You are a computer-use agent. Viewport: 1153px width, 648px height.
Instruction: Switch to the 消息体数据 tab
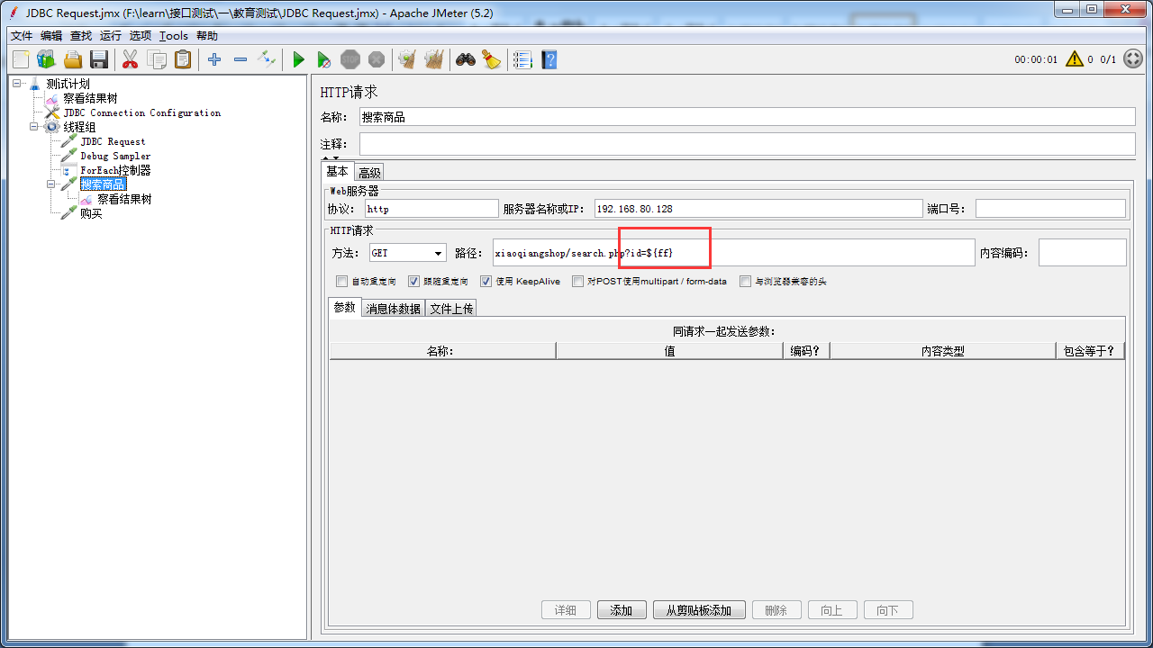click(x=393, y=309)
